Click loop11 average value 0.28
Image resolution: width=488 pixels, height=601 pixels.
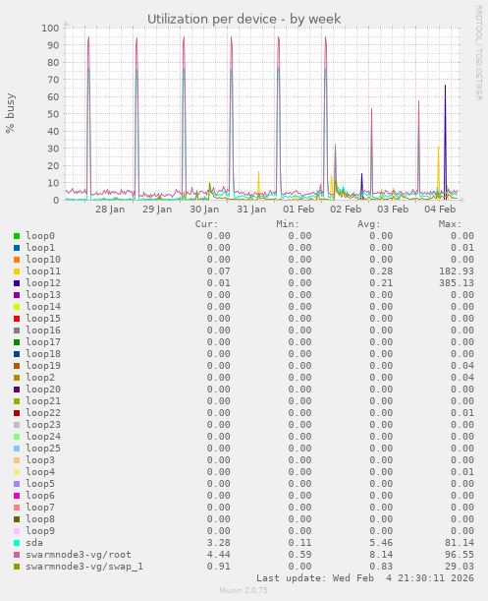click(x=381, y=271)
